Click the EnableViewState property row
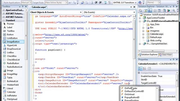The width and height of the screenshot is (180, 101). click(158, 76)
